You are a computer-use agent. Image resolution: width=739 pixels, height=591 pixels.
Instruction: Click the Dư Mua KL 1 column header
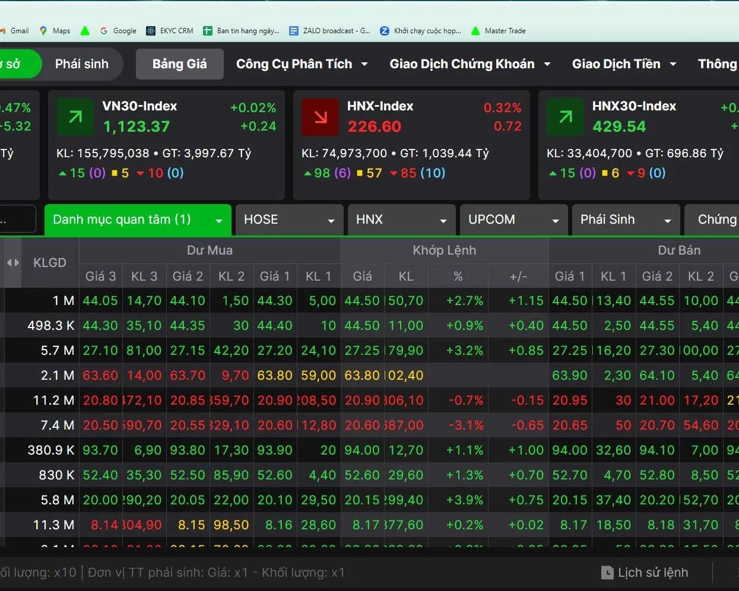(x=319, y=277)
